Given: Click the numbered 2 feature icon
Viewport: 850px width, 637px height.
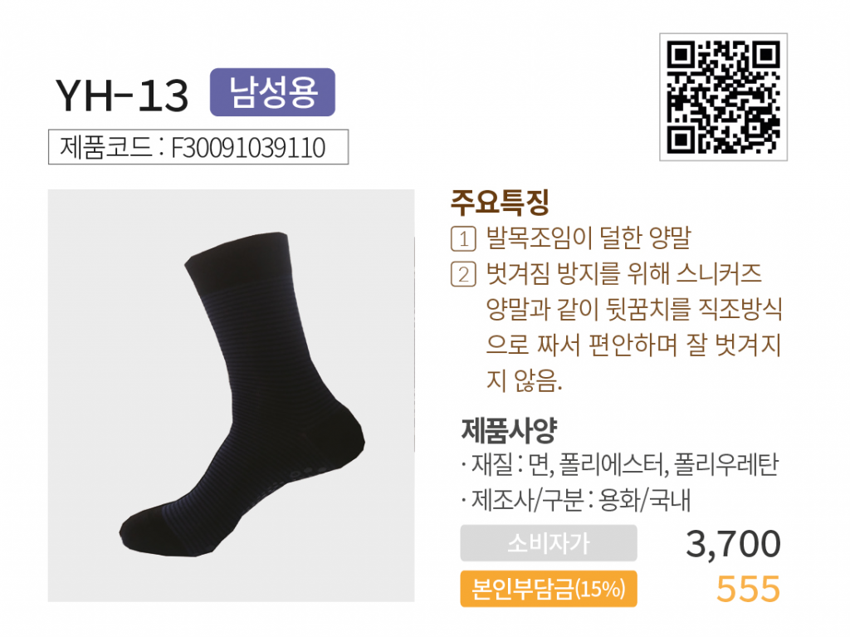Looking at the screenshot, I should (x=463, y=274).
